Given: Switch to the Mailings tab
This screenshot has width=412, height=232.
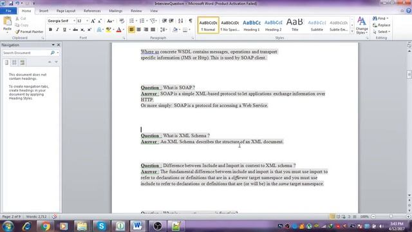Looking at the screenshot, I should click(116, 11).
